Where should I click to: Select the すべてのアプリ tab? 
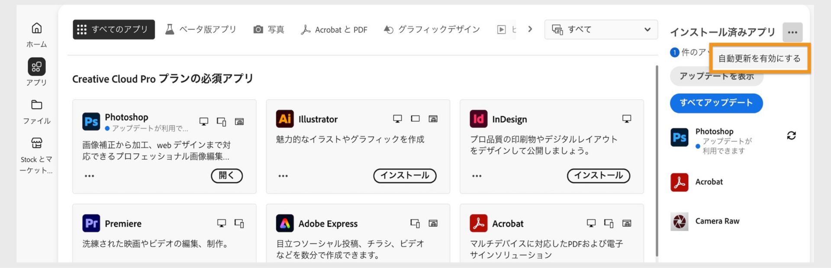(114, 29)
